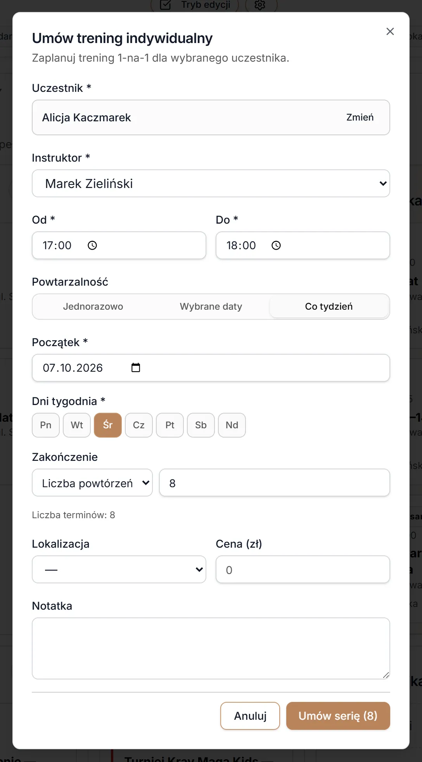The height and width of the screenshot is (762, 422).
Task: Close the dialog with the X icon
Action: coord(390,31)
